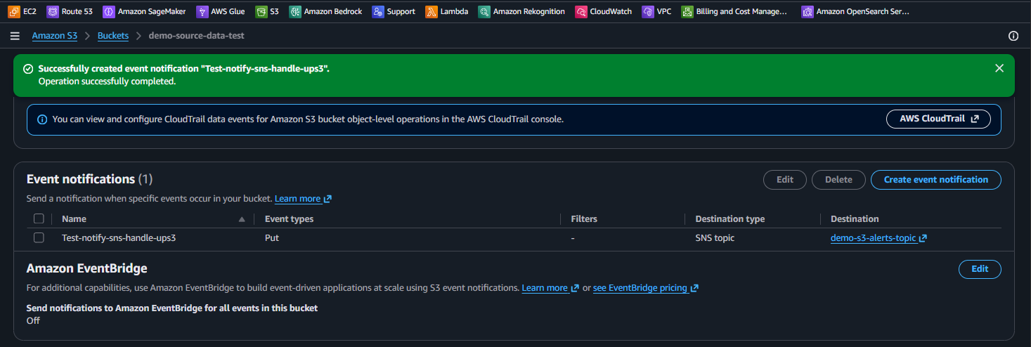Open the S3 shortcut icon in favorites bar
The height and width of the screenshot is (347, 1031).
(x=261, y=11)
